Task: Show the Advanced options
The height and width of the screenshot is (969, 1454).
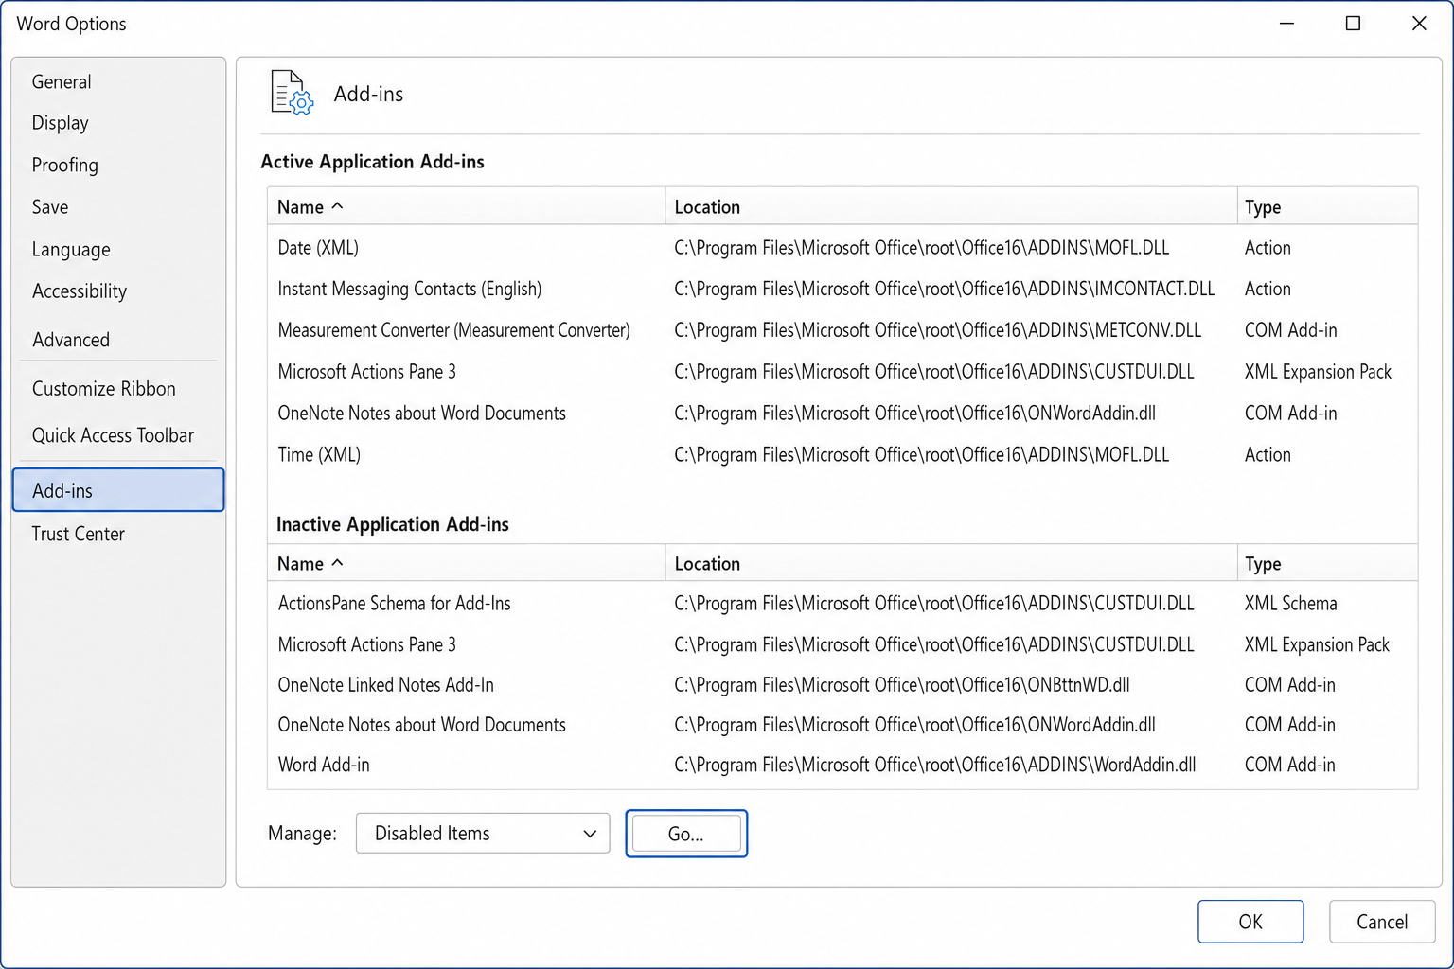Action: tap(70, 340)
